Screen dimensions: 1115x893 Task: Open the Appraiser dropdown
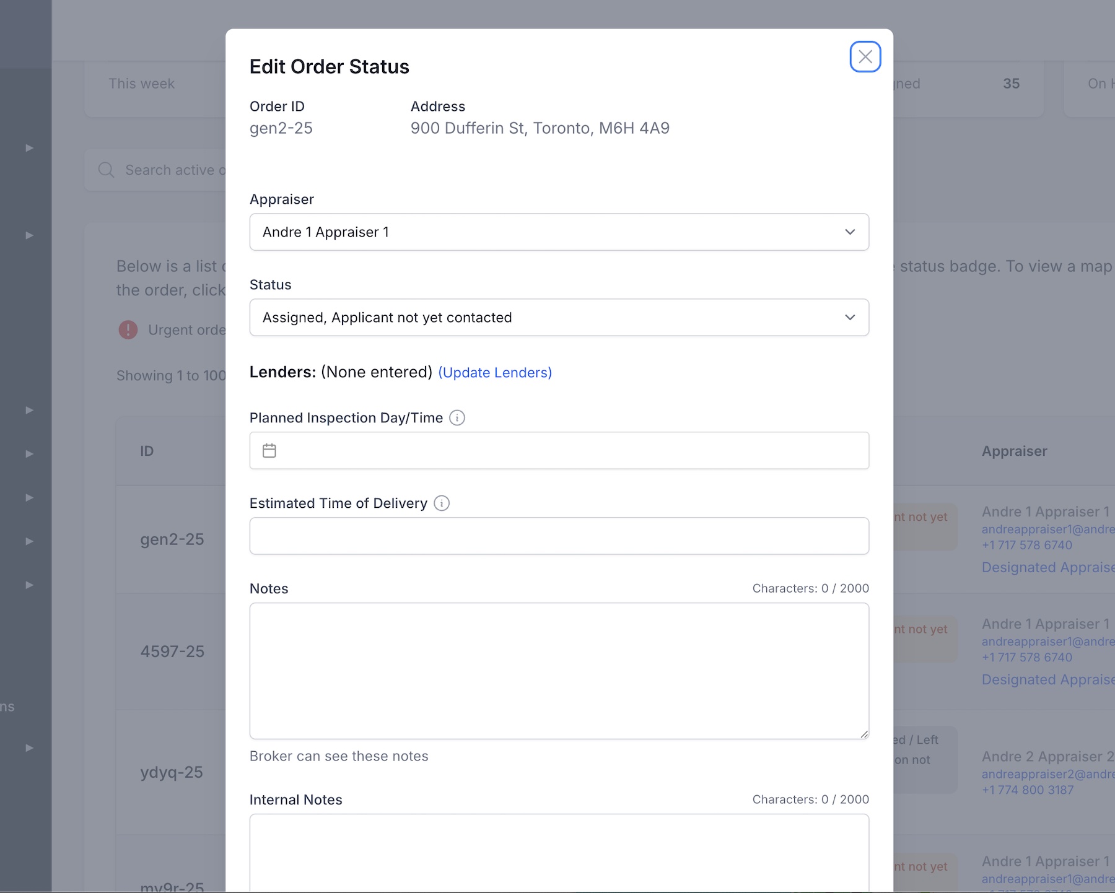point(559,232)
